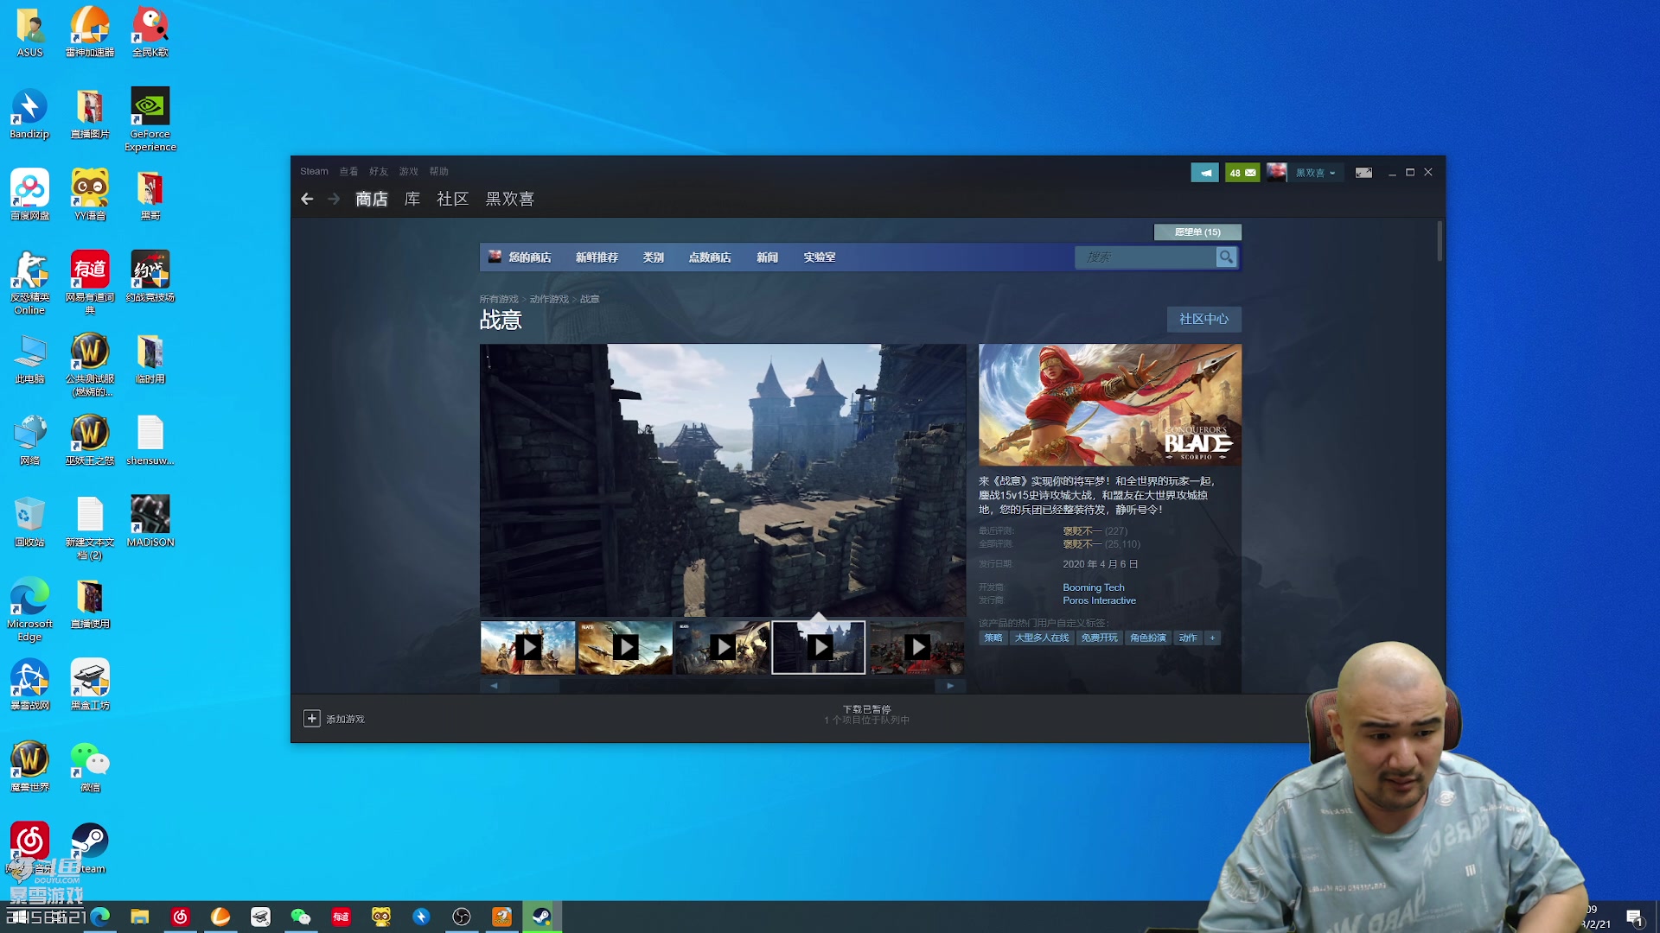Image resolution: width=1660 pixels, height=933 pixels.
Task: Switch to the 社区 tab
Action: tap(453, 200)
